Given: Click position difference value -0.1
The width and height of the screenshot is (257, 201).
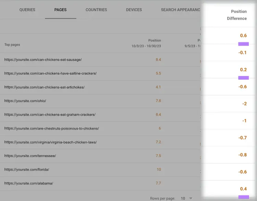Looking at the screenshot, I should coord(242,53).
